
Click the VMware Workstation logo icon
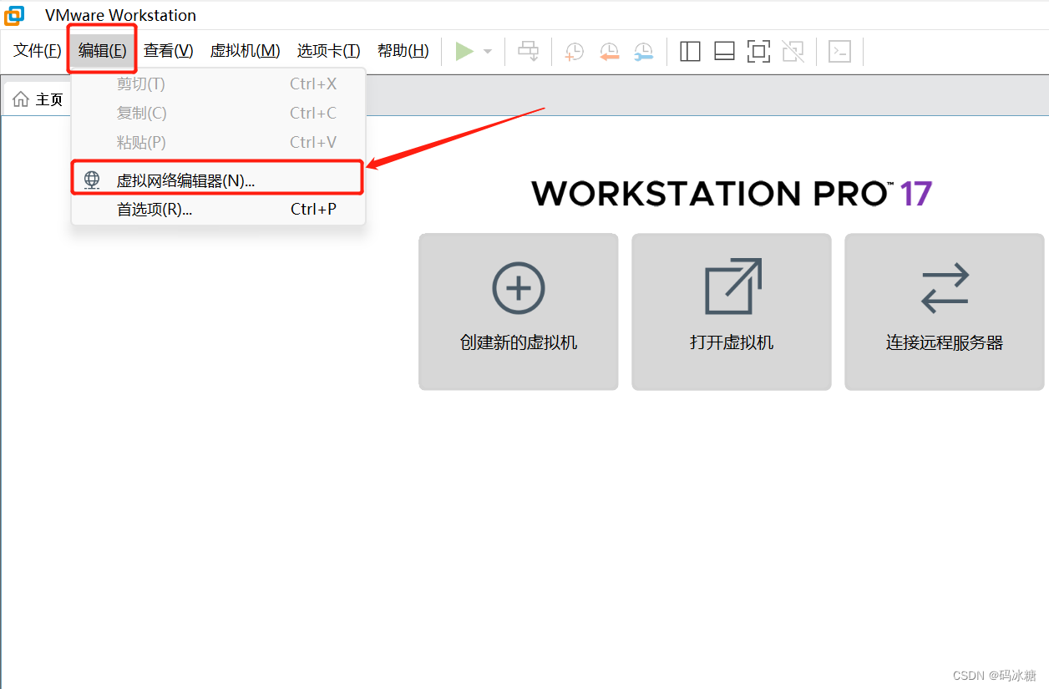coord(14,15)
